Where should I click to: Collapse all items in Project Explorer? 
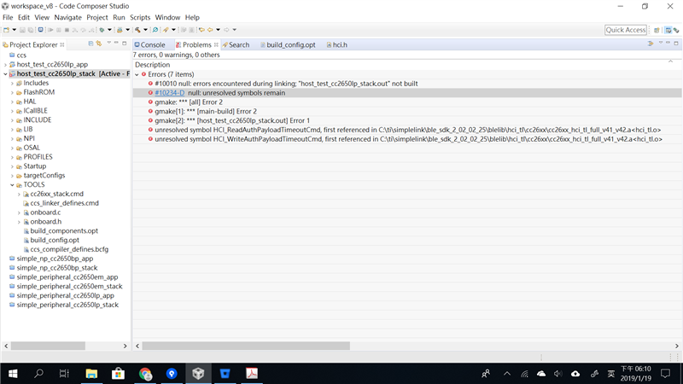(90, 44)
